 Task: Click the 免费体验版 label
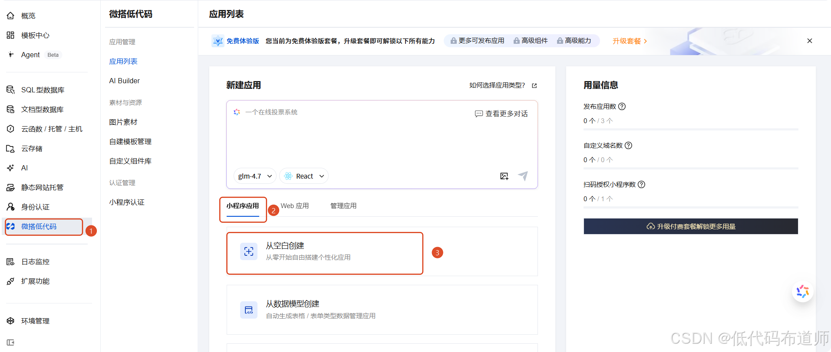(243, 41)
